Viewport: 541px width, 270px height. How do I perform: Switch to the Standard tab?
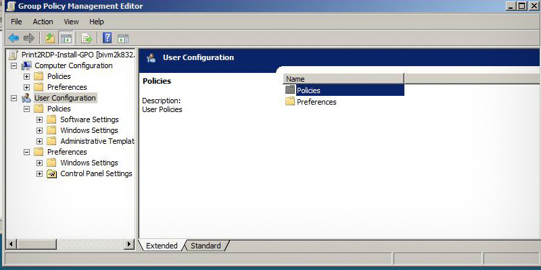coord(206,246)
